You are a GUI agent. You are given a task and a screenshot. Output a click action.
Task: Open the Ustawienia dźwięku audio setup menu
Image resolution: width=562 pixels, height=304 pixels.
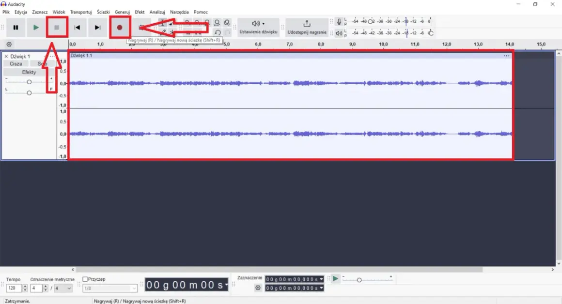pos(258,28)
